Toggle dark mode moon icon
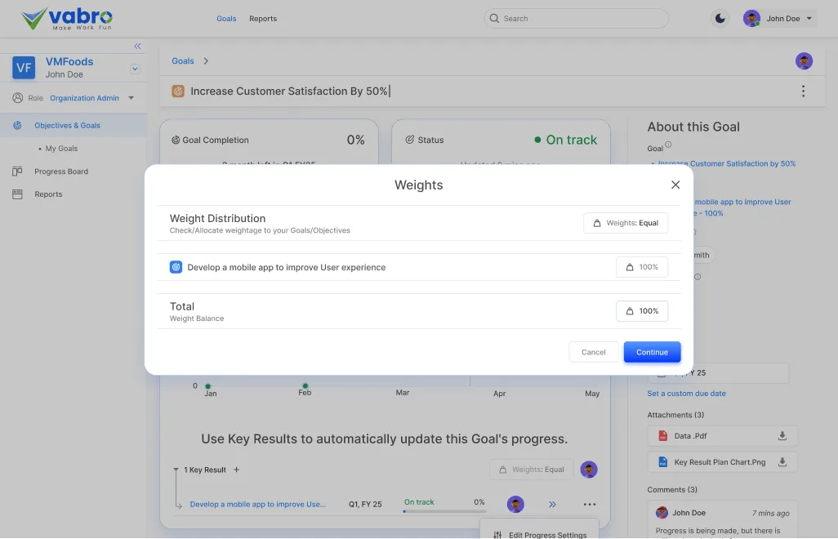The image size is (838, 539). pos(720,19)
